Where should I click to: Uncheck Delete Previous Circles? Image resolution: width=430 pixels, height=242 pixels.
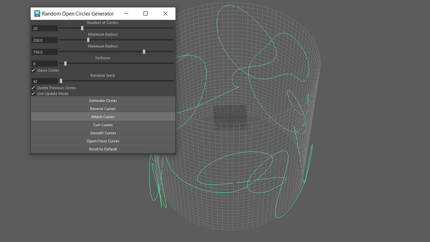tap(33, 88)
